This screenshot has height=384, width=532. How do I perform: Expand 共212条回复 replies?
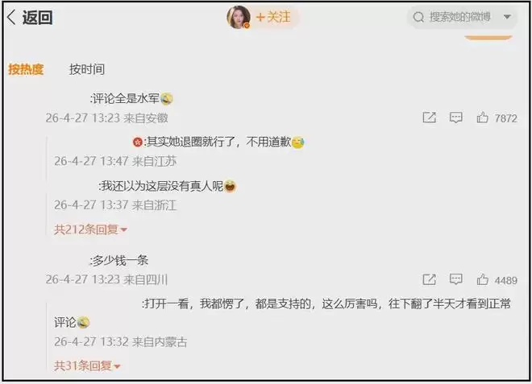(x=90, y=229)
